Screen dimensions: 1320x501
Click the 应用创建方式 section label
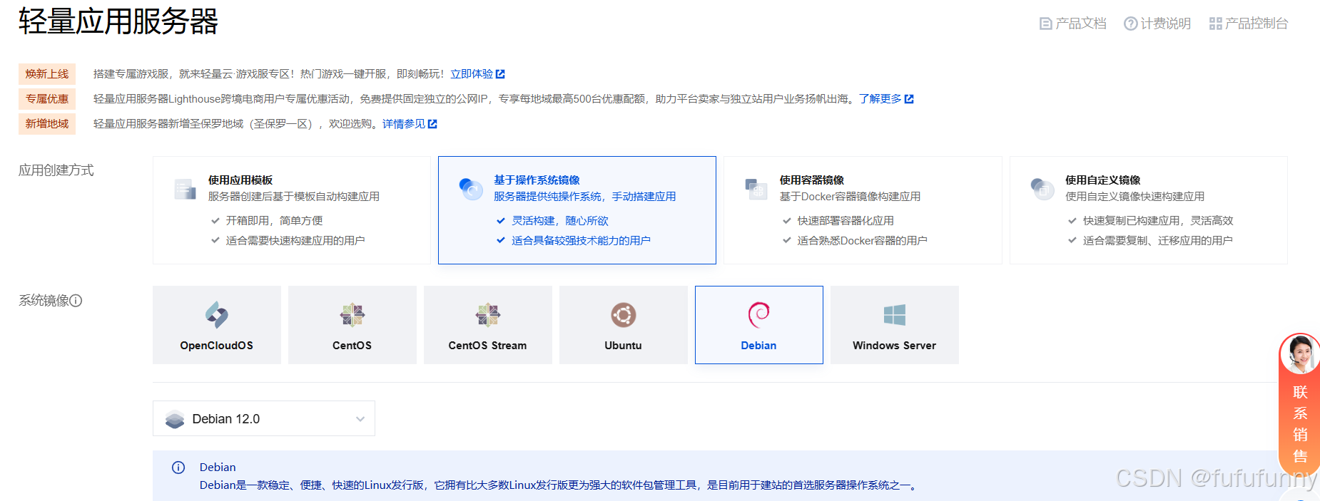click(x=56, y=170)
